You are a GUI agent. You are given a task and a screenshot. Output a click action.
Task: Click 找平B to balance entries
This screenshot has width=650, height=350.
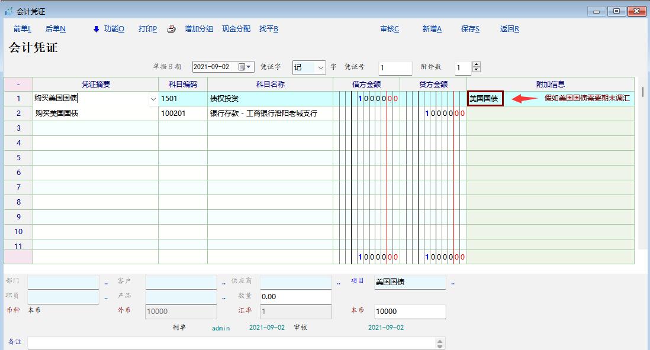[269, 29]
